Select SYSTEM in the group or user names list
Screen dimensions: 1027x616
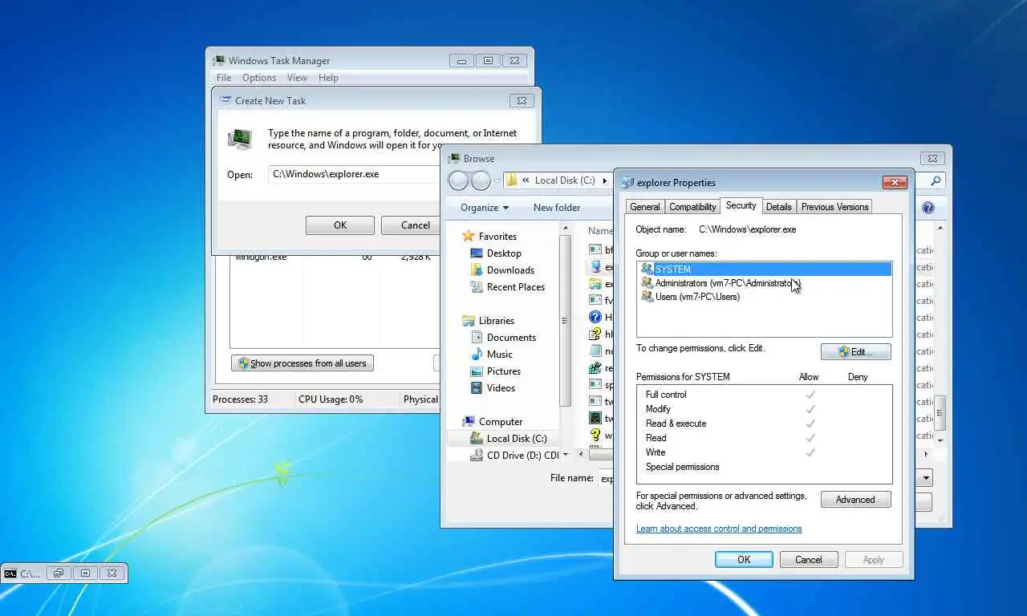[x=765, y=269]
